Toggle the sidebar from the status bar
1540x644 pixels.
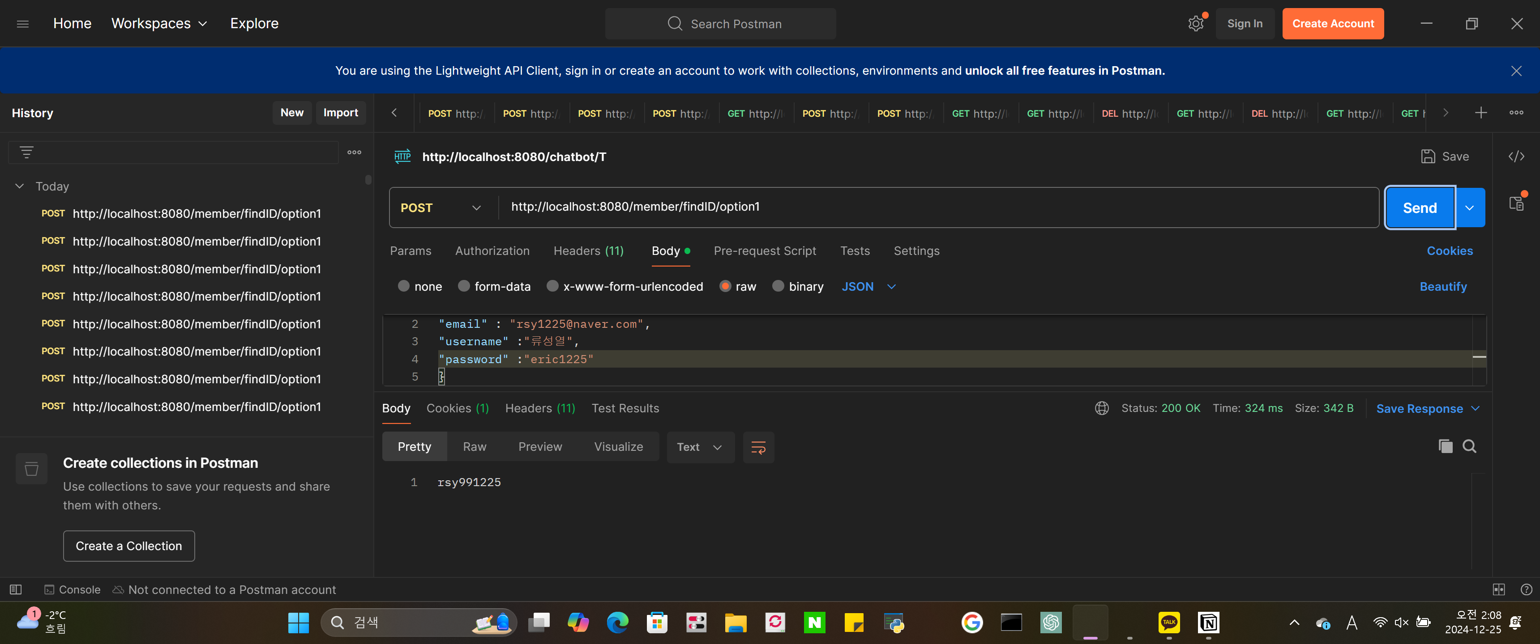[16, 590]
